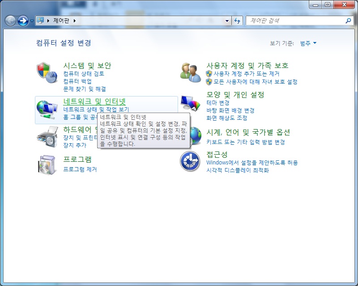Open the 접근성 category heading
Viewport: 358px width, 286px height.
pos(217,155)
